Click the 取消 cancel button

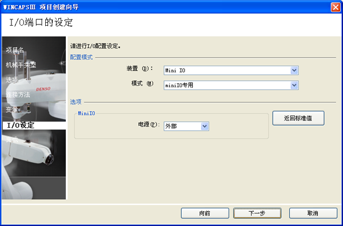tap(313, 213)
